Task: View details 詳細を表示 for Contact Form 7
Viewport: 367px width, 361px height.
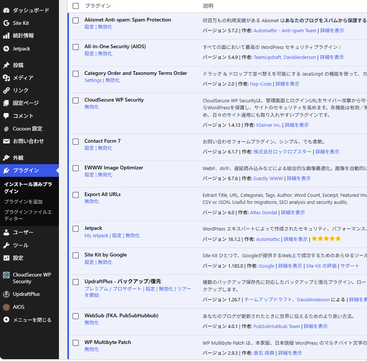Action: pyautogui.click(x=327, y=152)
